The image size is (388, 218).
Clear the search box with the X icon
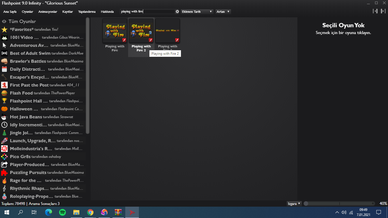pos(177,12)
